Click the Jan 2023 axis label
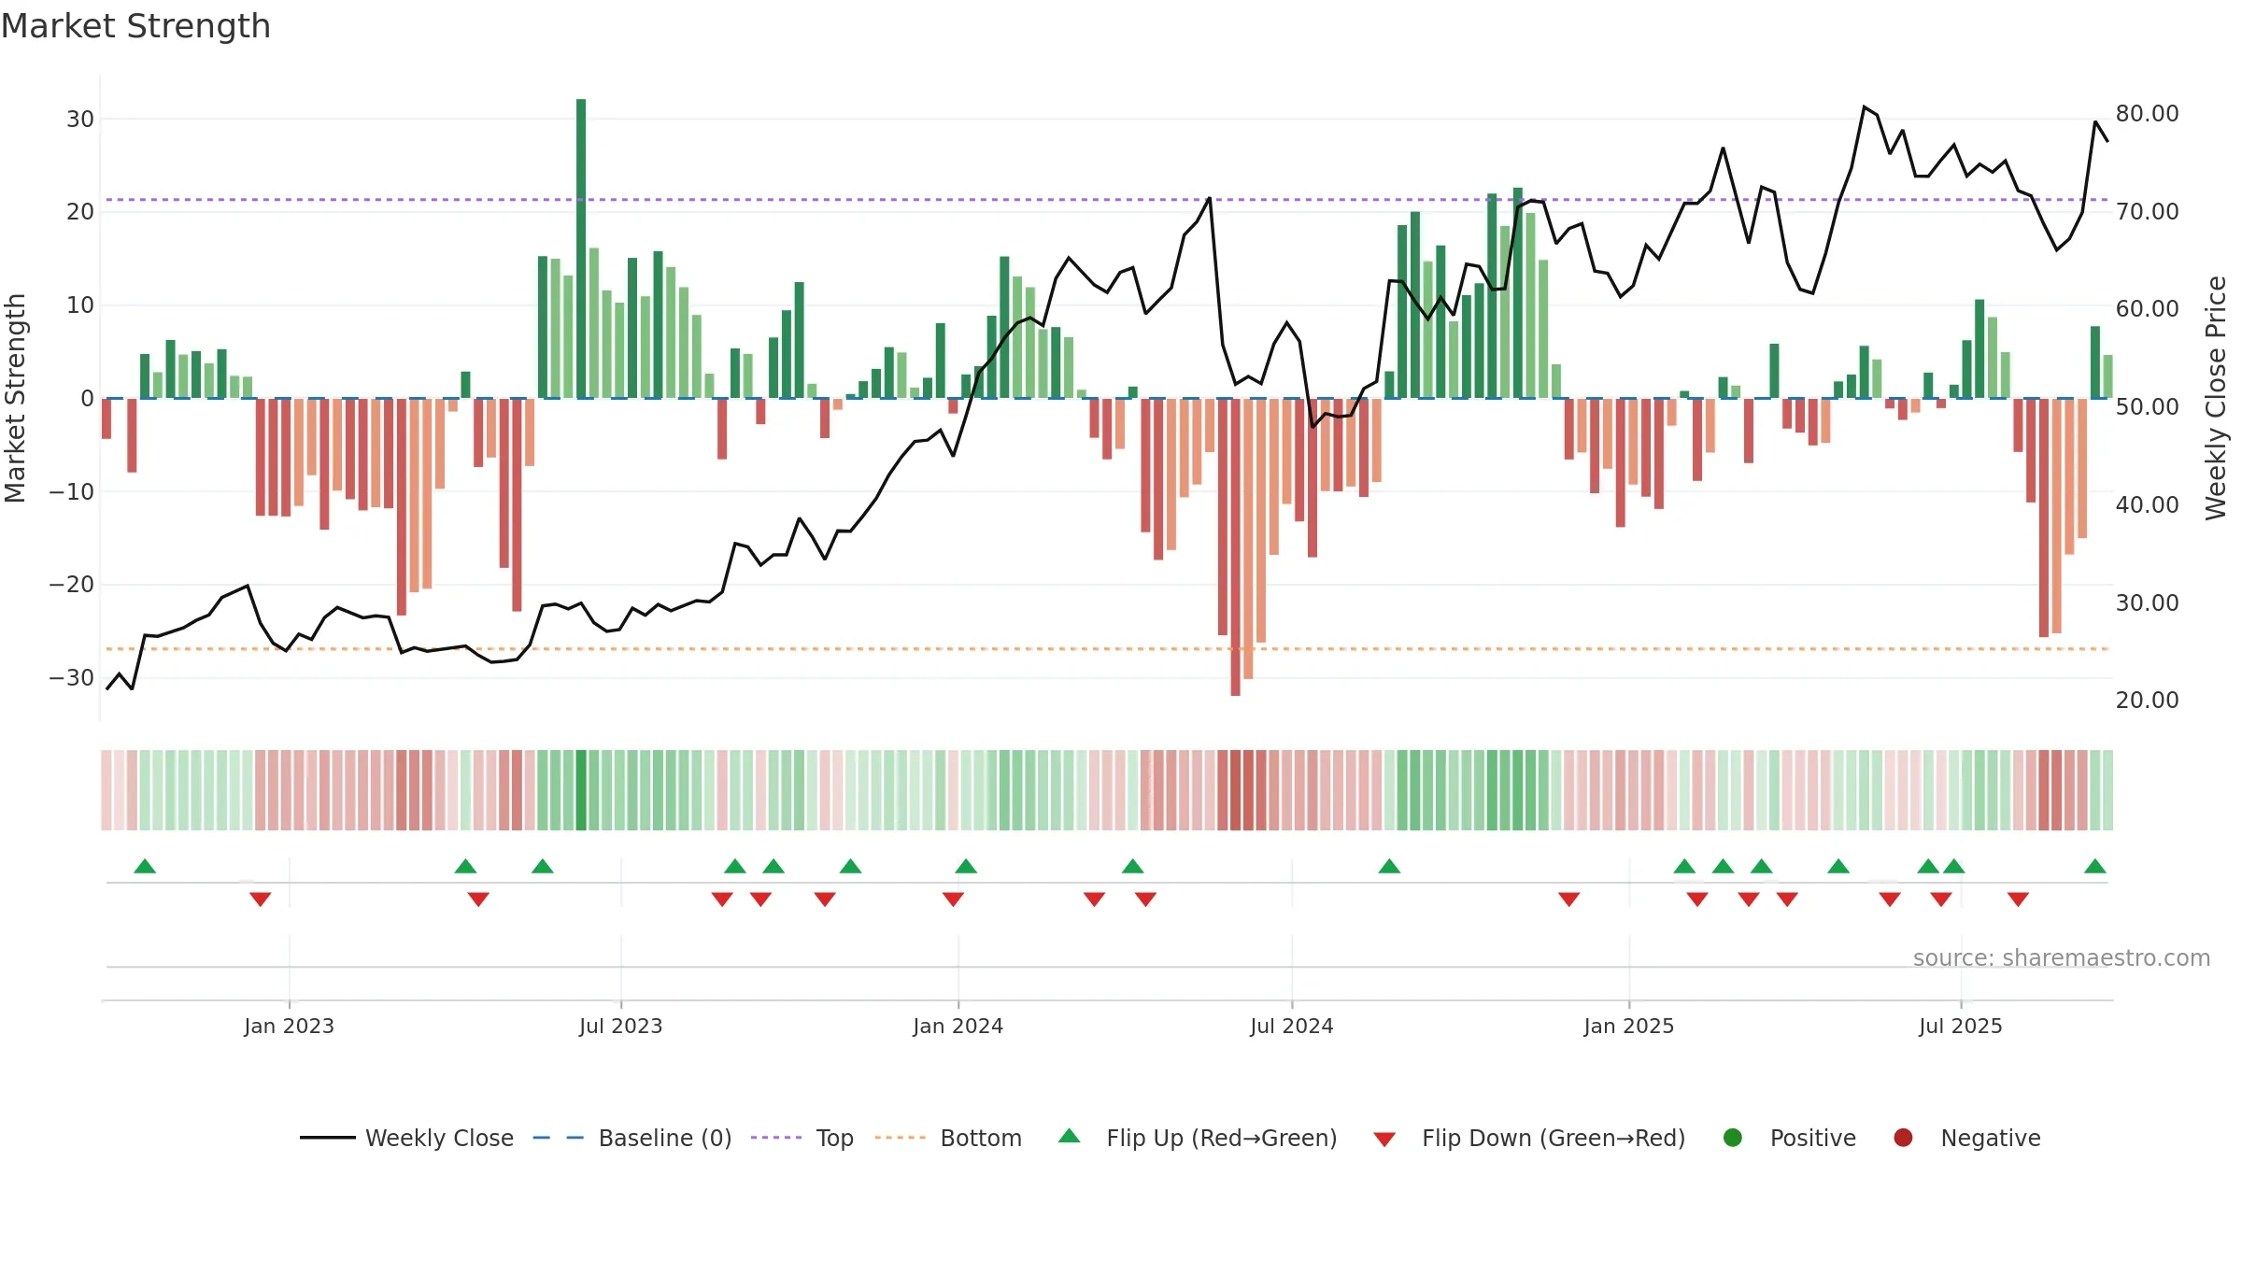 [x=290, y=1026]
